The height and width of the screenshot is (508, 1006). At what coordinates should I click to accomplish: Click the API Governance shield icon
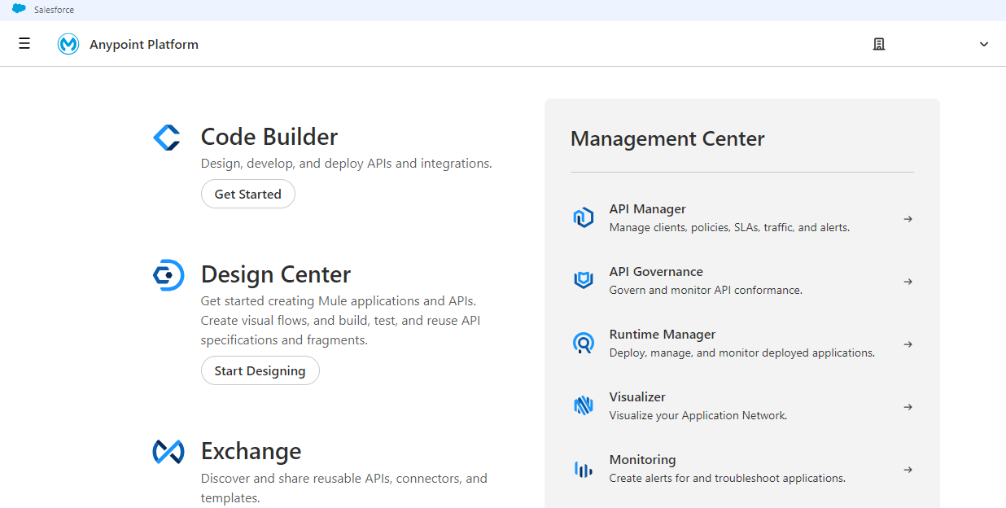pos(584,280)
